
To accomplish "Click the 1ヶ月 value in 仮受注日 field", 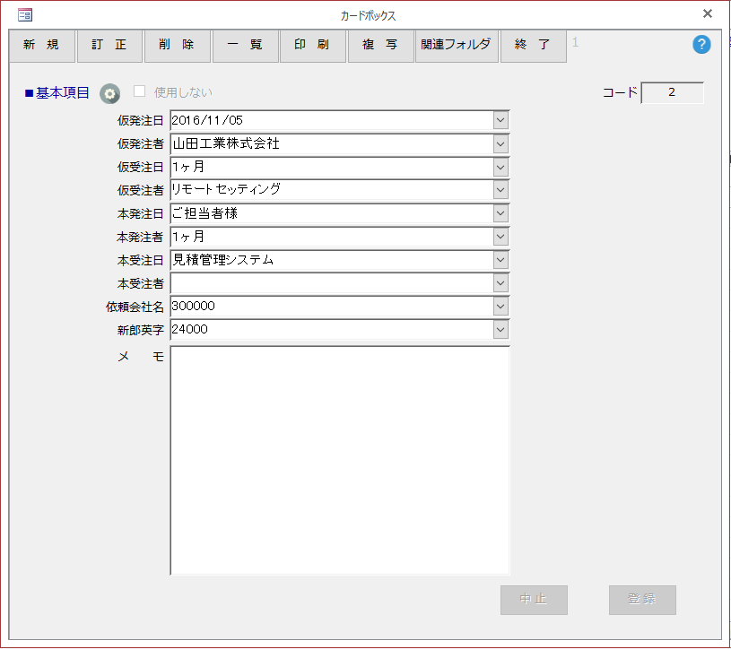I will [x=188, y=167].
